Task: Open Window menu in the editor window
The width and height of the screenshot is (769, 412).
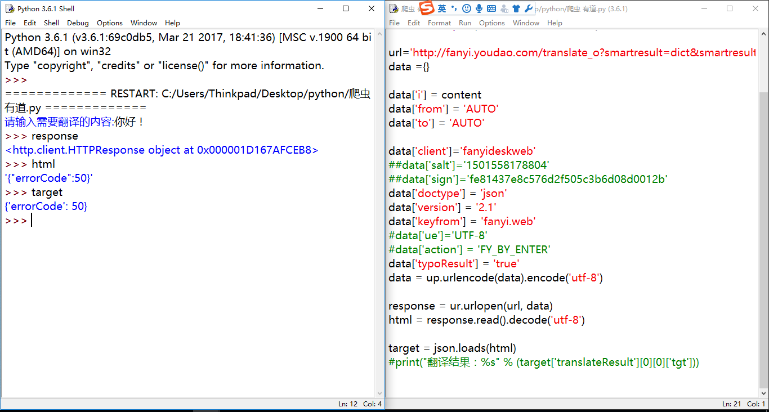Action: (x=526, y=23)
